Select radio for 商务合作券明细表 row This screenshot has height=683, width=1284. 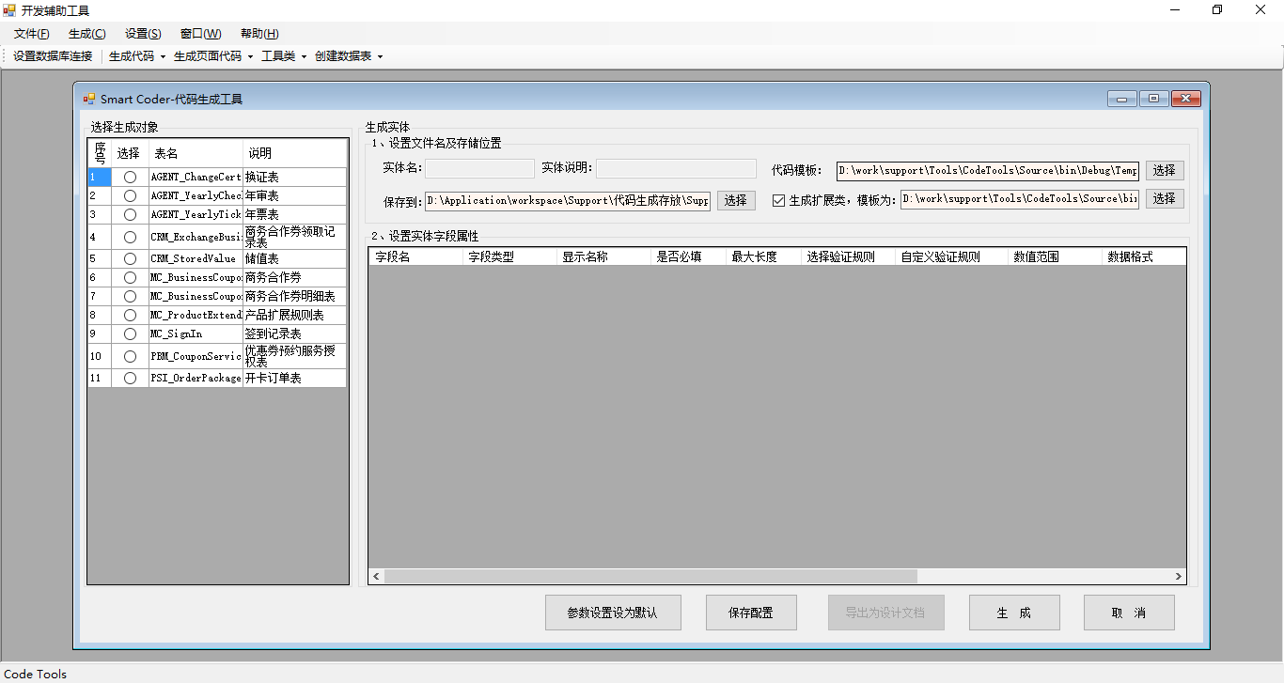(130, 296)
